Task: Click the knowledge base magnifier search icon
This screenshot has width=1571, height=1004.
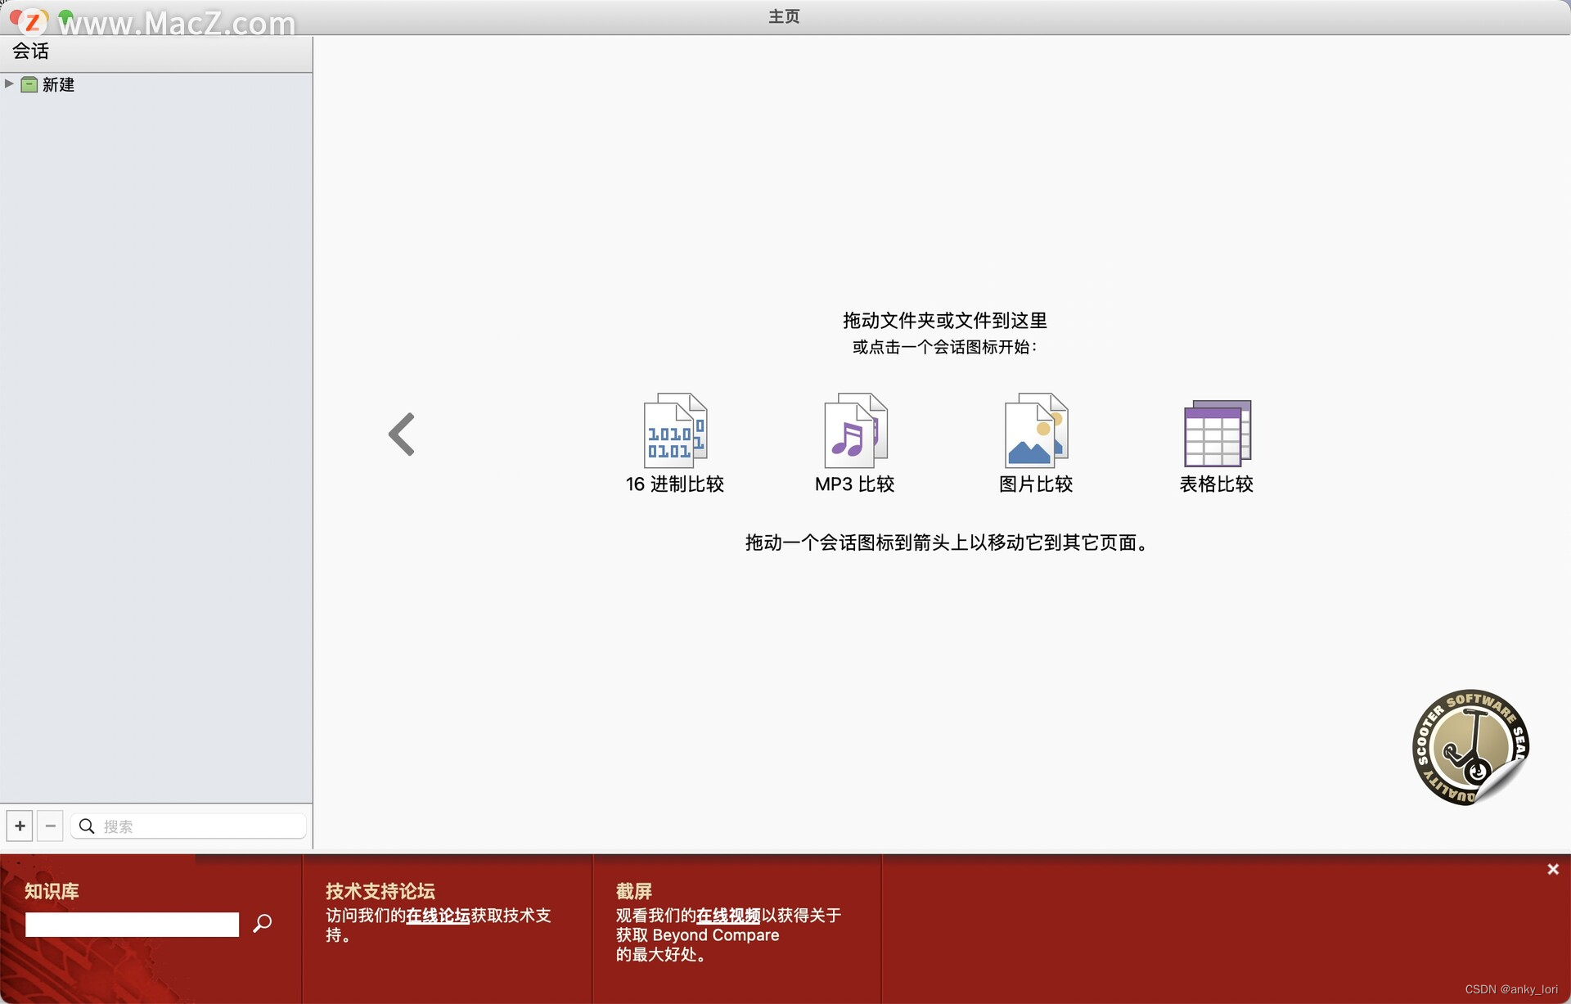Action: [x=263, y=924]
